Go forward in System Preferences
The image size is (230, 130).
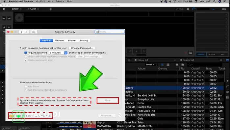pos(26,32)
